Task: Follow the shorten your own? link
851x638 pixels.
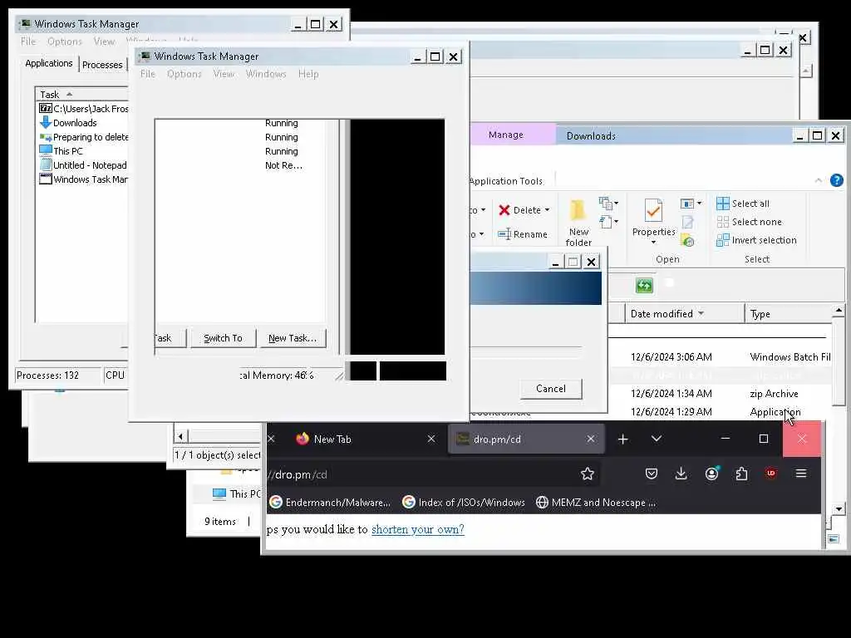Action: click(418, 529)
